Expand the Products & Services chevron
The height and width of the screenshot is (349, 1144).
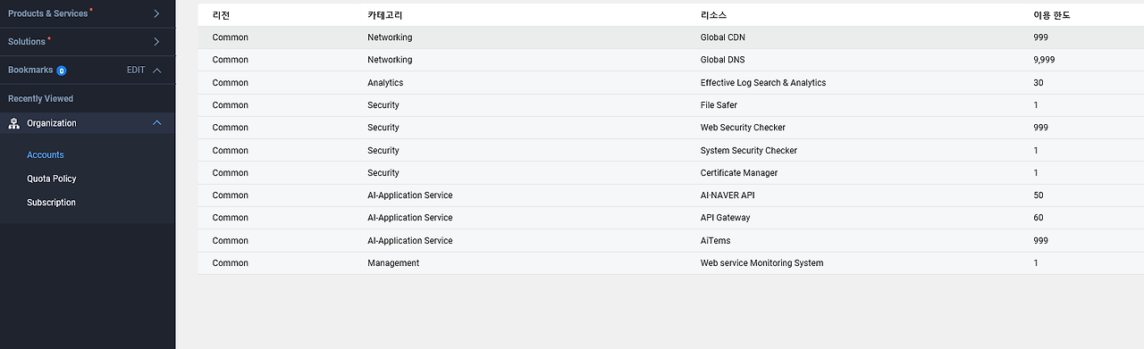(x=156, y=13)
